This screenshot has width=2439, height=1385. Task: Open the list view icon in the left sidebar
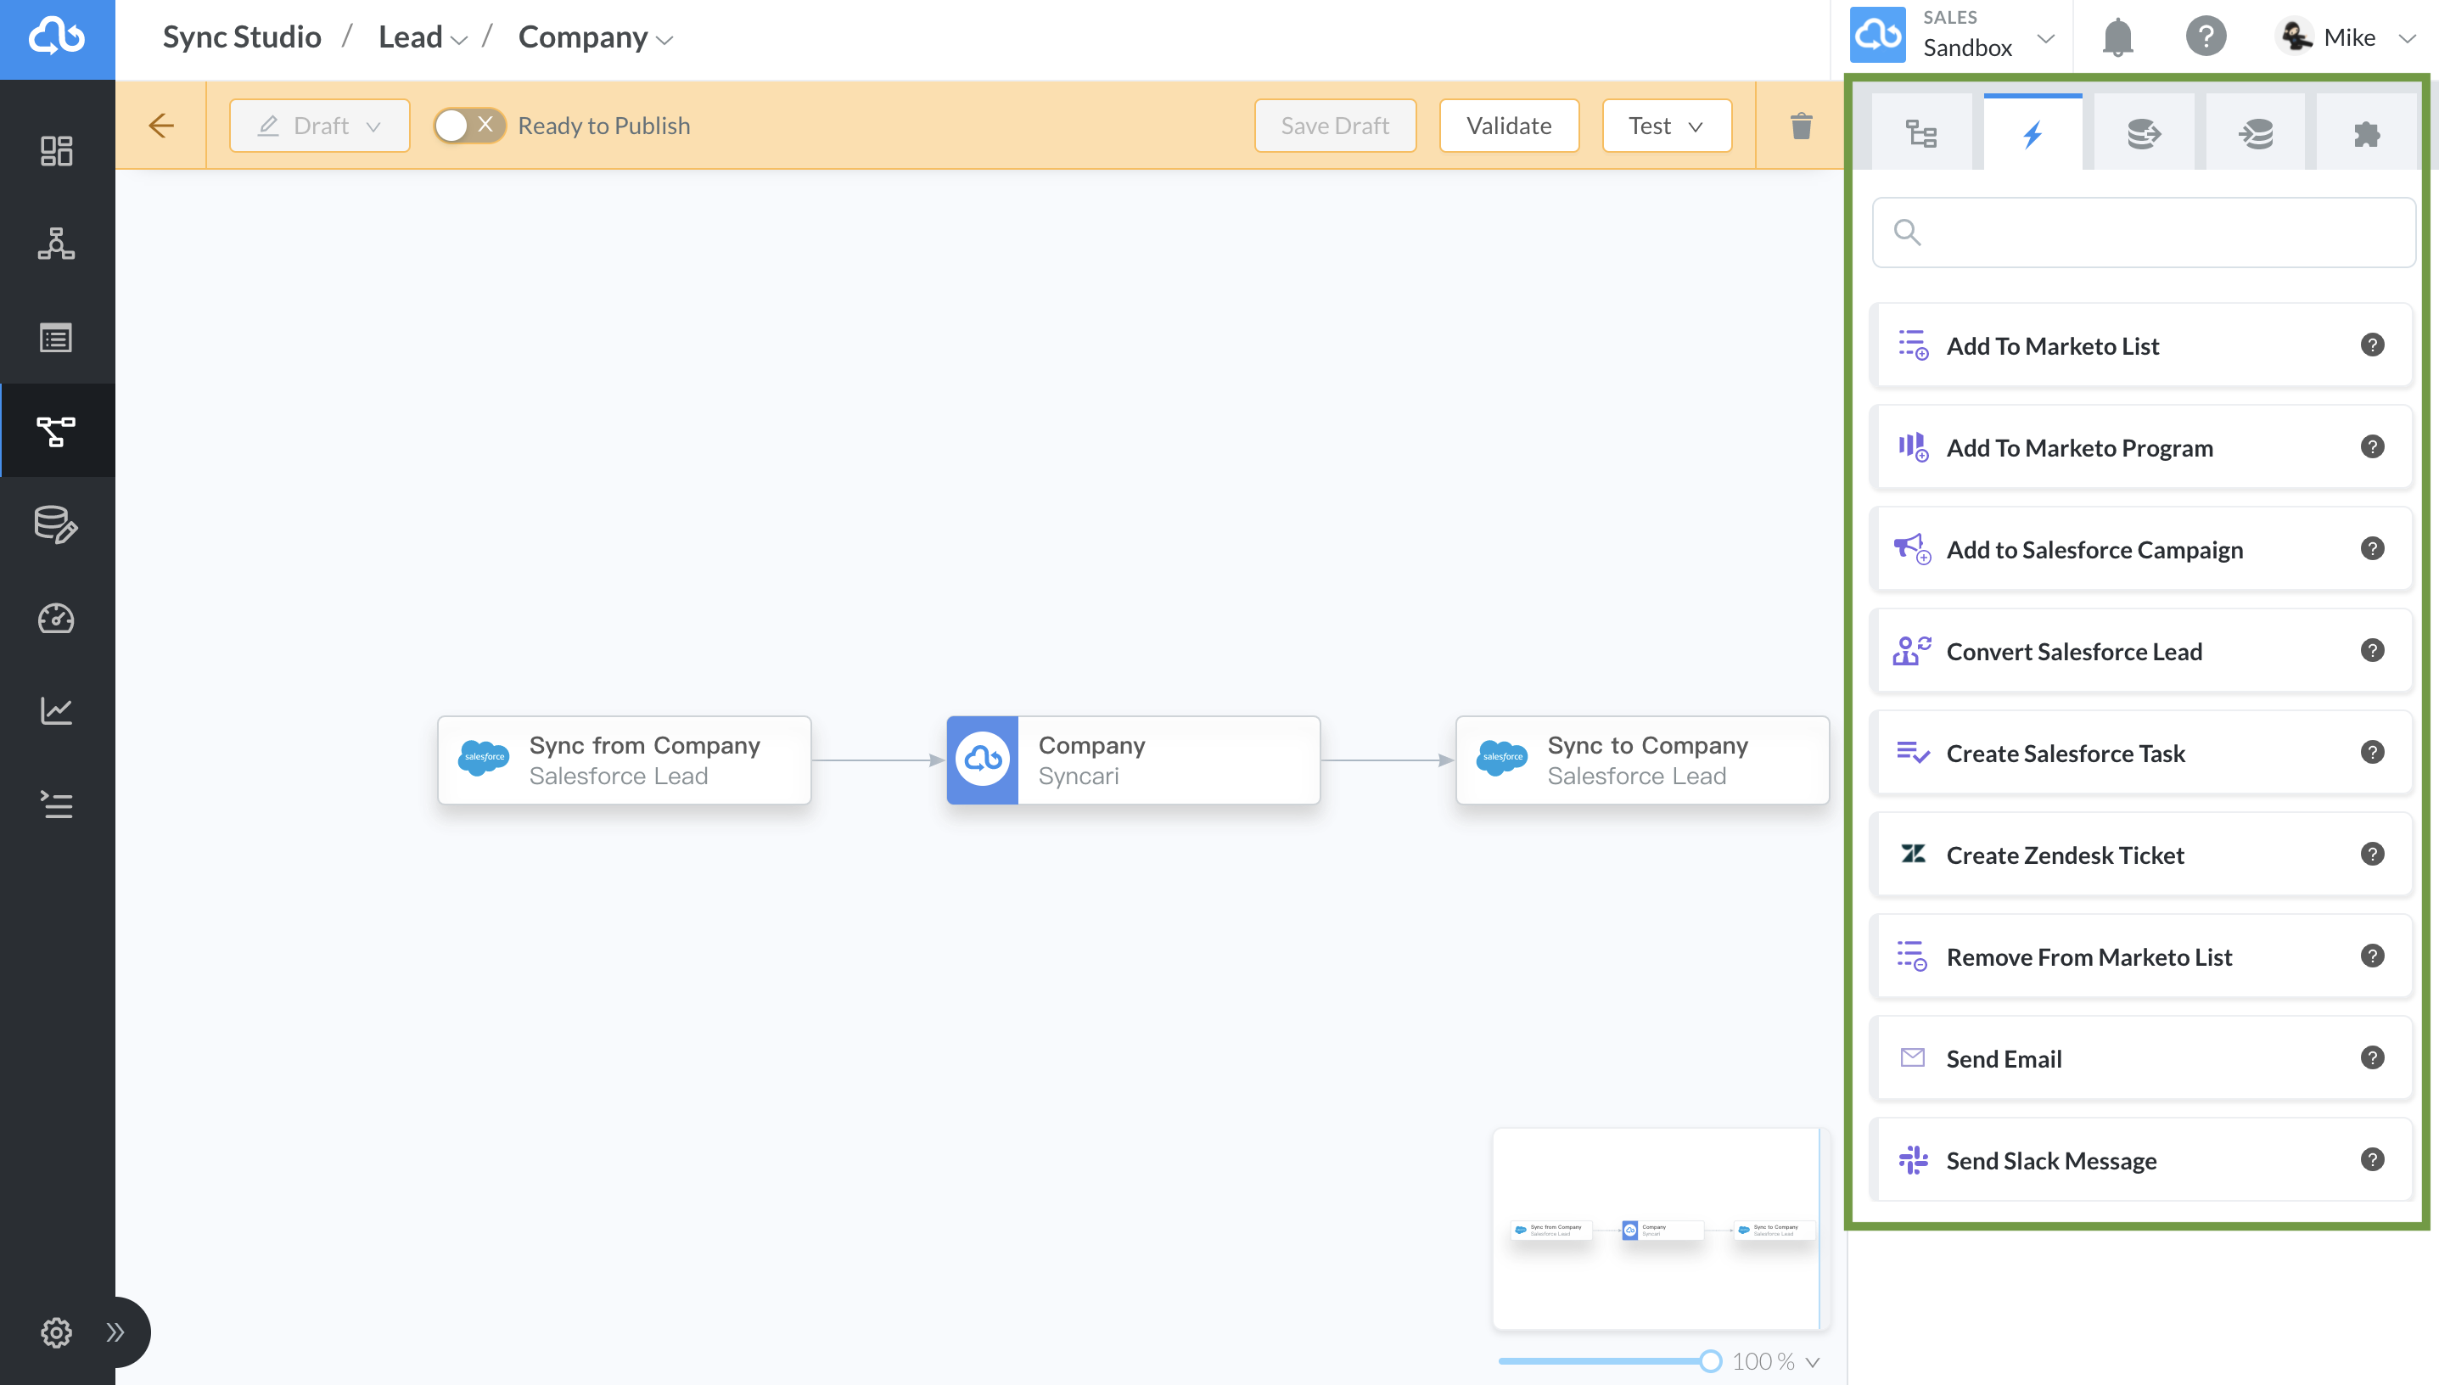[x=56, y=338]
